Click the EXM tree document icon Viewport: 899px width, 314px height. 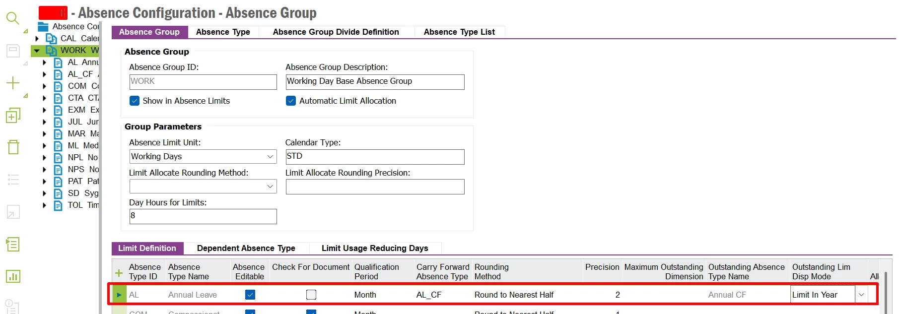pyautogui.click(x=58, y=110)
